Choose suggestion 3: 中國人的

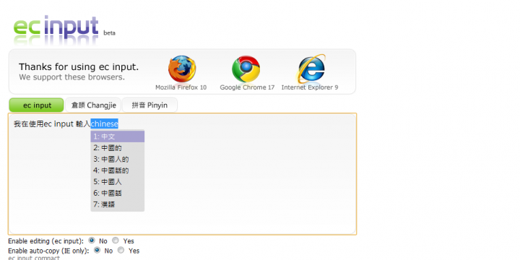(x=118, y=159)
